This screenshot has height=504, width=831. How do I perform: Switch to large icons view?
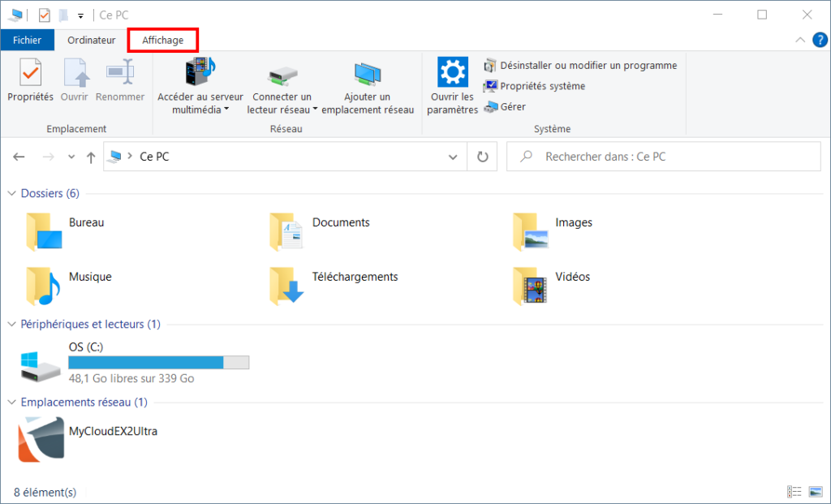click(x=816, y=492)
